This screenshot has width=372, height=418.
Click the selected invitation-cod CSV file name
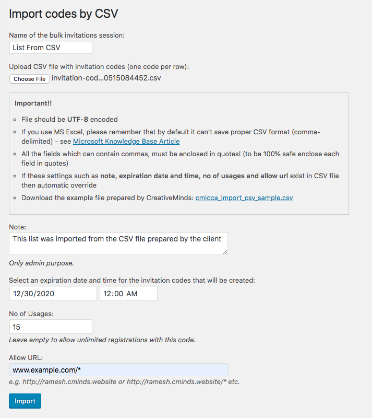tap(106, 78)
